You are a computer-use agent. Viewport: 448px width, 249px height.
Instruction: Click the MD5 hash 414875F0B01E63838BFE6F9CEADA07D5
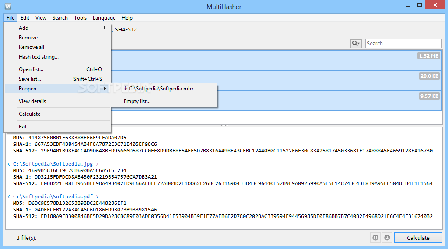coord(77,138)
